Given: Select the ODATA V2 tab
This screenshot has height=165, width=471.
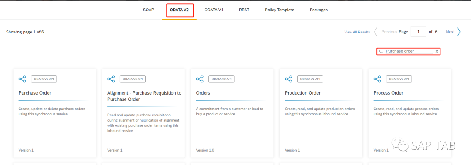Looking at the screenshot, I should pos(179,10).
